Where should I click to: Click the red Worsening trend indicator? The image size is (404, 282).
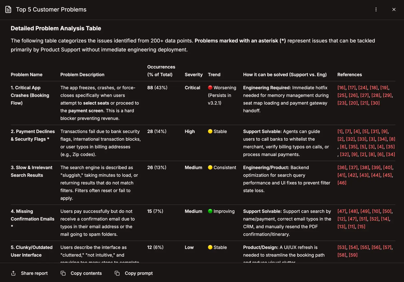click(x=210, y=88)
